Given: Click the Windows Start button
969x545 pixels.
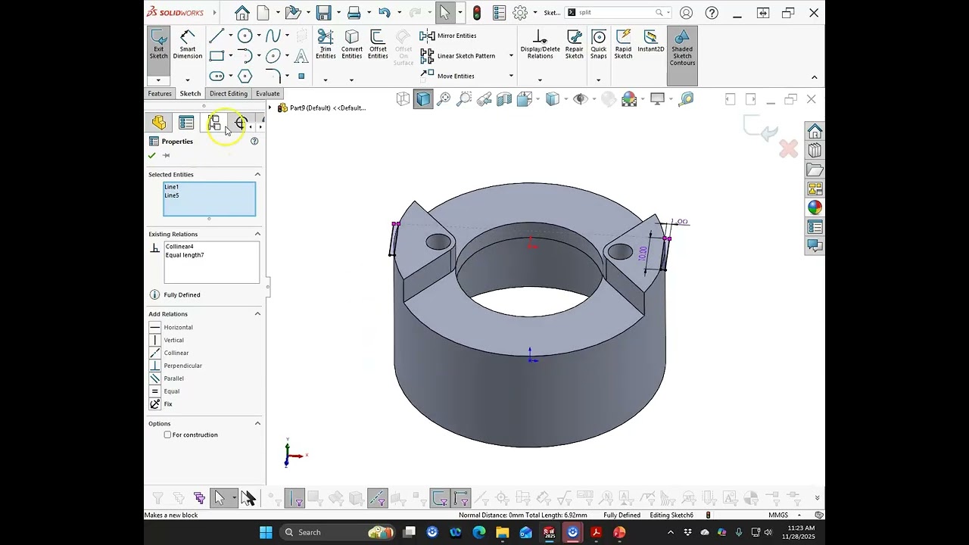Looking at the screenshot, I should coord(266,532).
